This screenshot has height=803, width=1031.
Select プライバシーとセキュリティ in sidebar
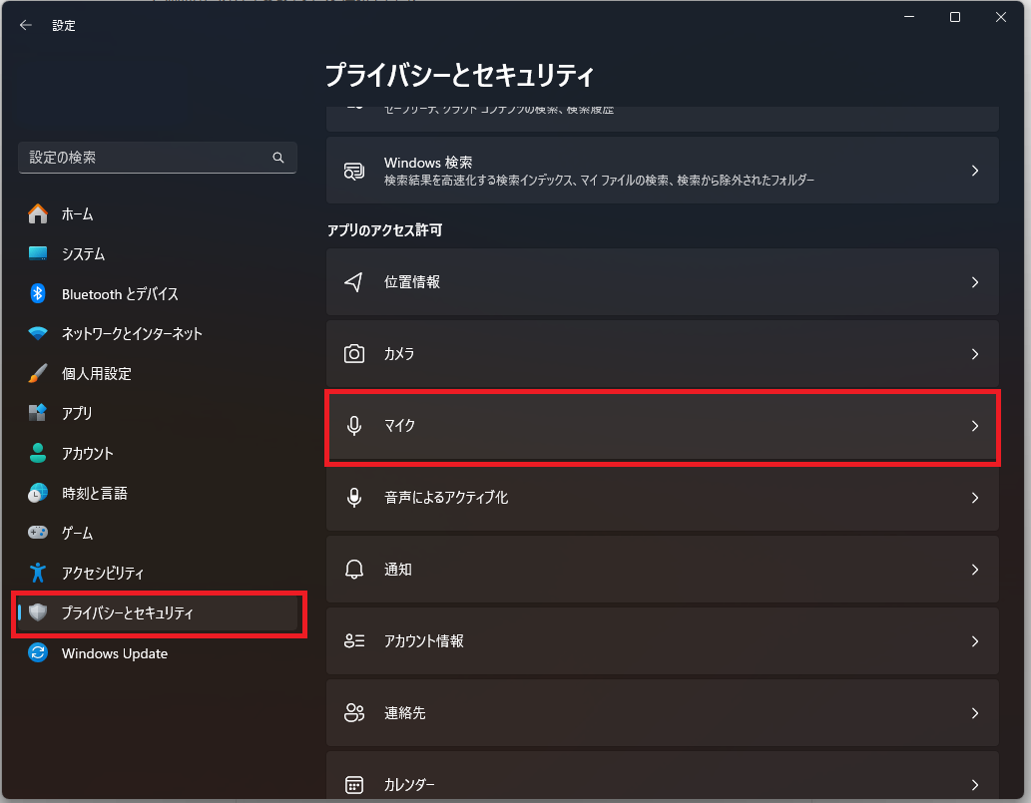click(157, 612)
